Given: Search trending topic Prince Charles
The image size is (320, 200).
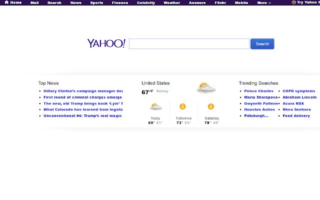Looking at the screenshot, I should click(259, 91).
